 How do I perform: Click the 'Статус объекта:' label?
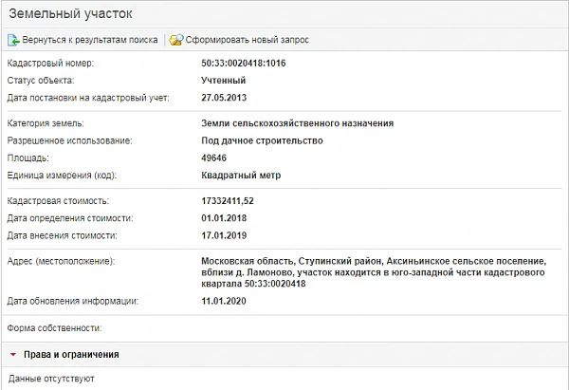41,81
